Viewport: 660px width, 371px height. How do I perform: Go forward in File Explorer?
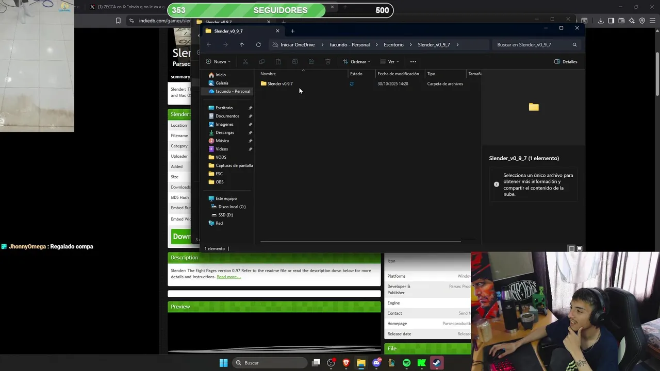225,45
